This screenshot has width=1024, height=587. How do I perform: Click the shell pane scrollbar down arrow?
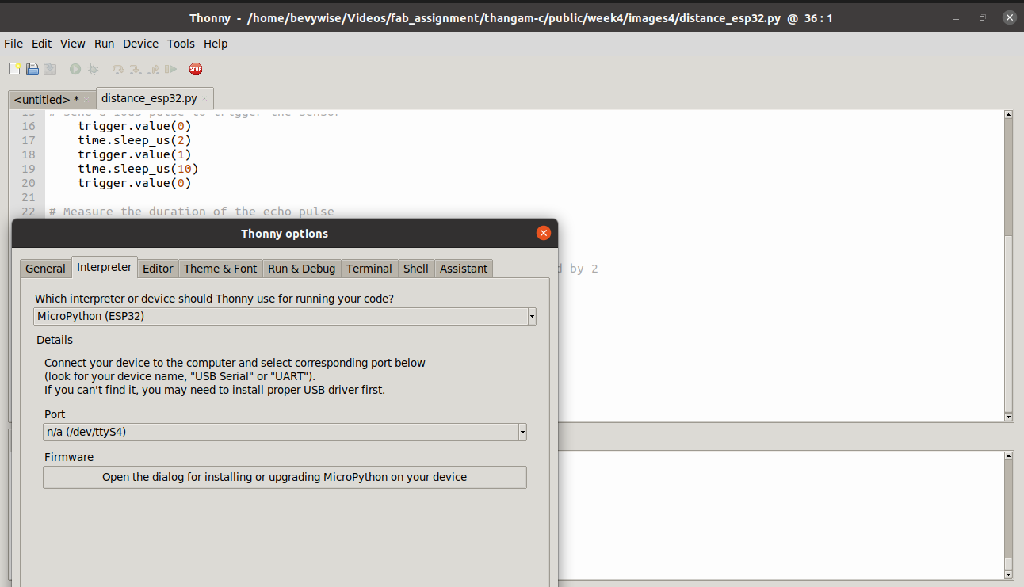click(1008, 574)
